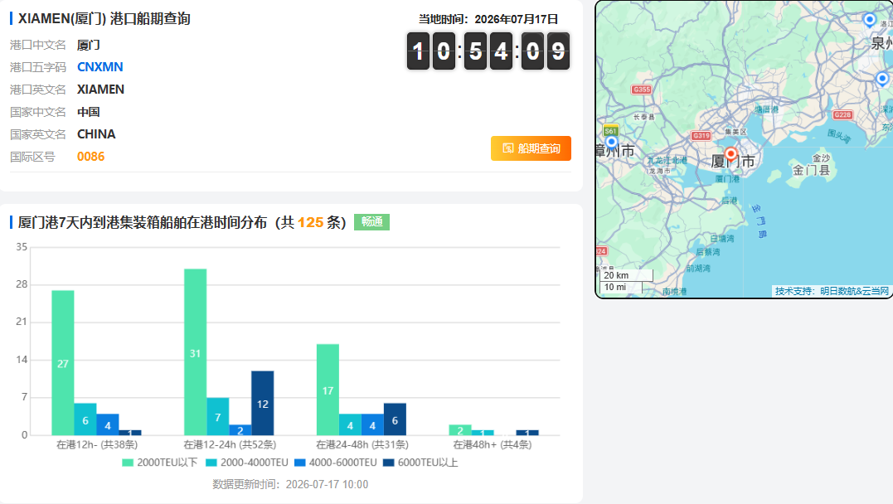Click the dark blue 12 bar
The width and height of the screenshot is (893, 504).
263,403
